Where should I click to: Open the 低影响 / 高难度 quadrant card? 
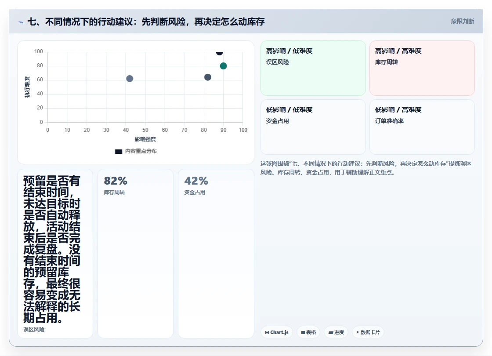422,127
